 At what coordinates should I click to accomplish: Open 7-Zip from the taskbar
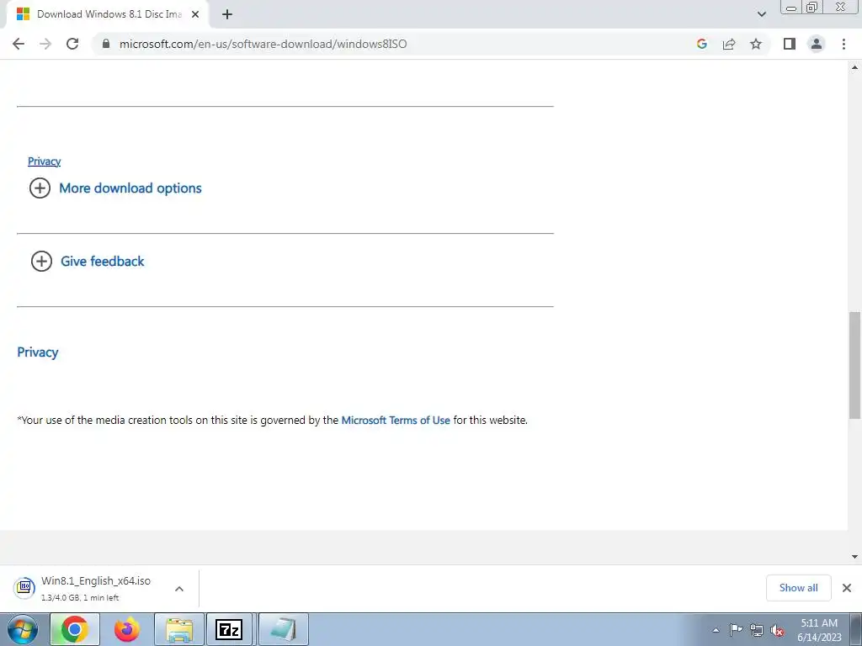(x=229, y=629)
